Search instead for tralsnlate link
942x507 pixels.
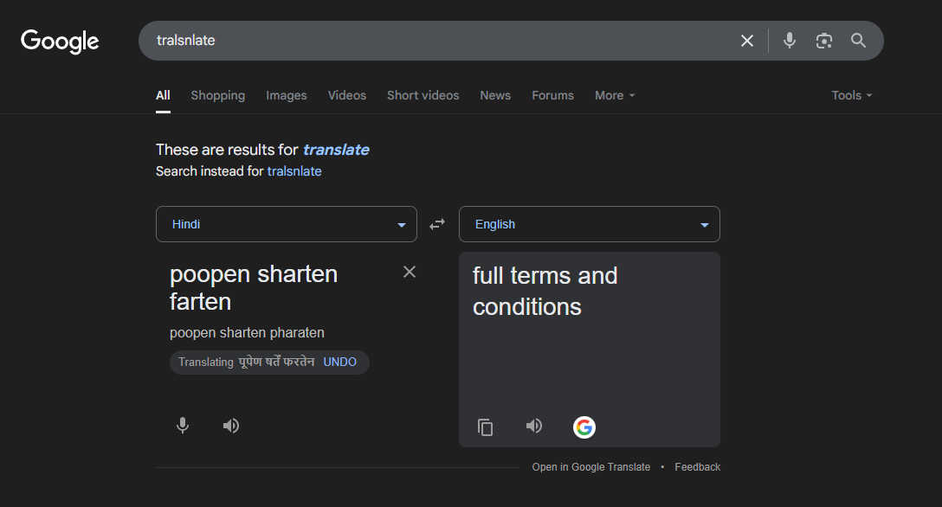[x=294, y=171]
